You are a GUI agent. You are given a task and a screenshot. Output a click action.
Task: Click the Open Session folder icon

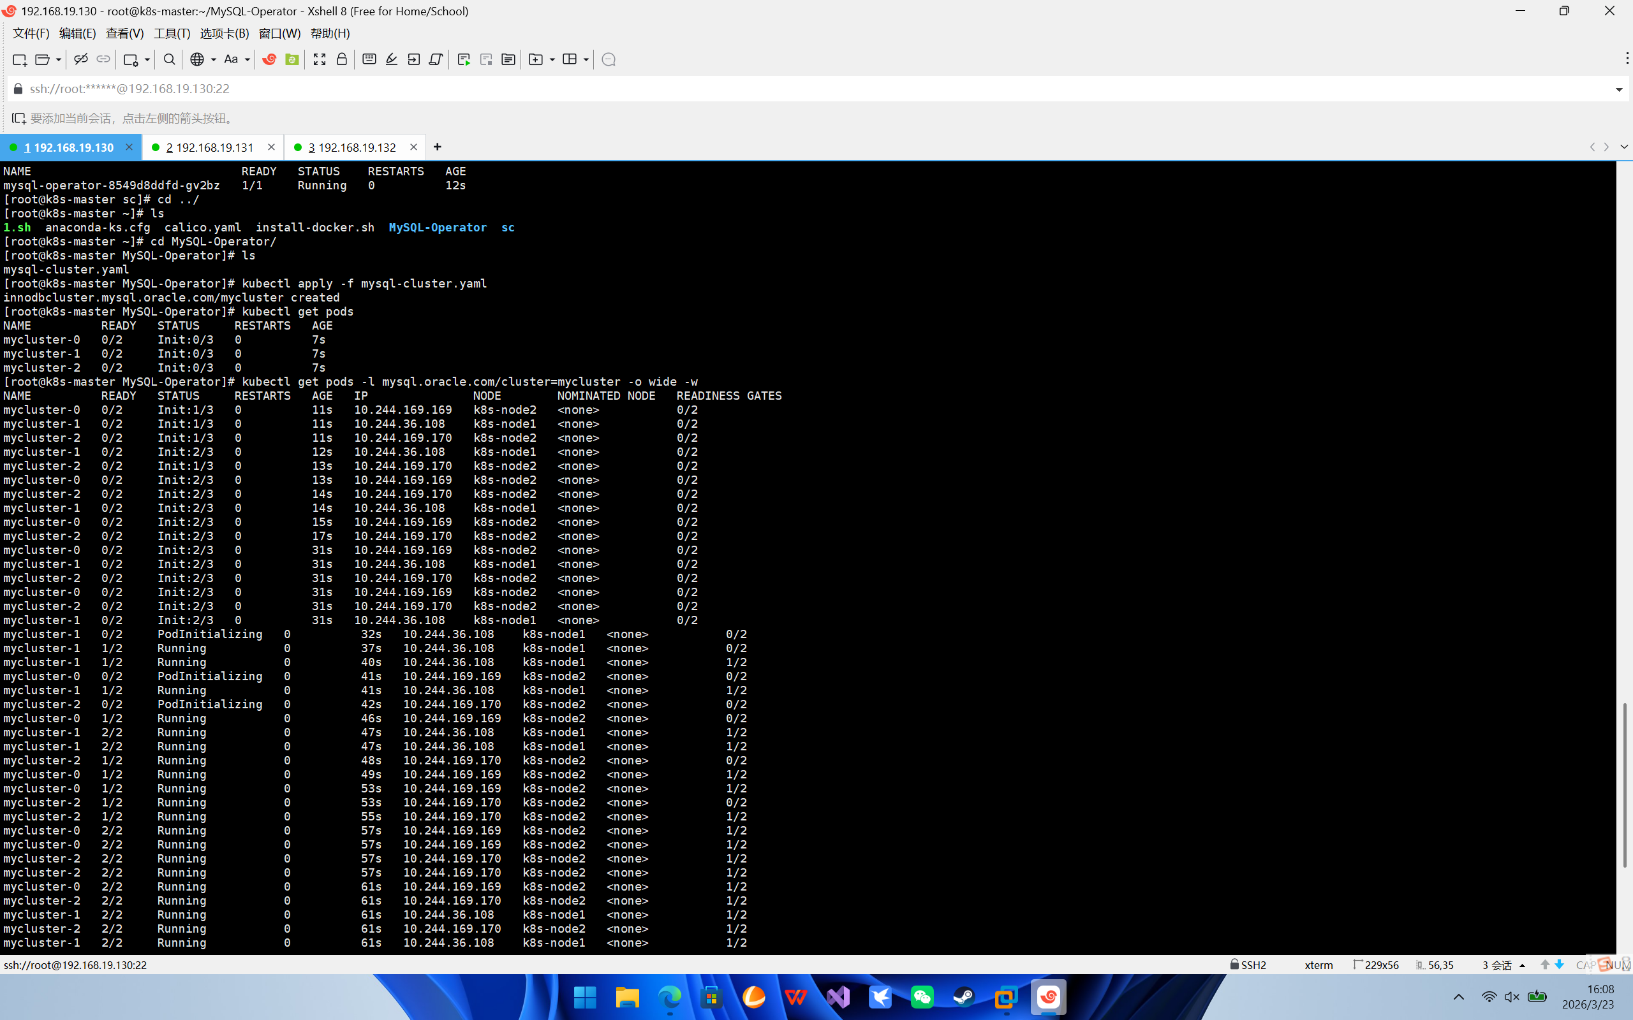(42, 59)
